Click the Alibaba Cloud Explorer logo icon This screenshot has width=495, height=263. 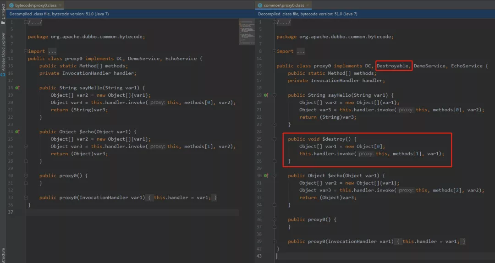3,75
